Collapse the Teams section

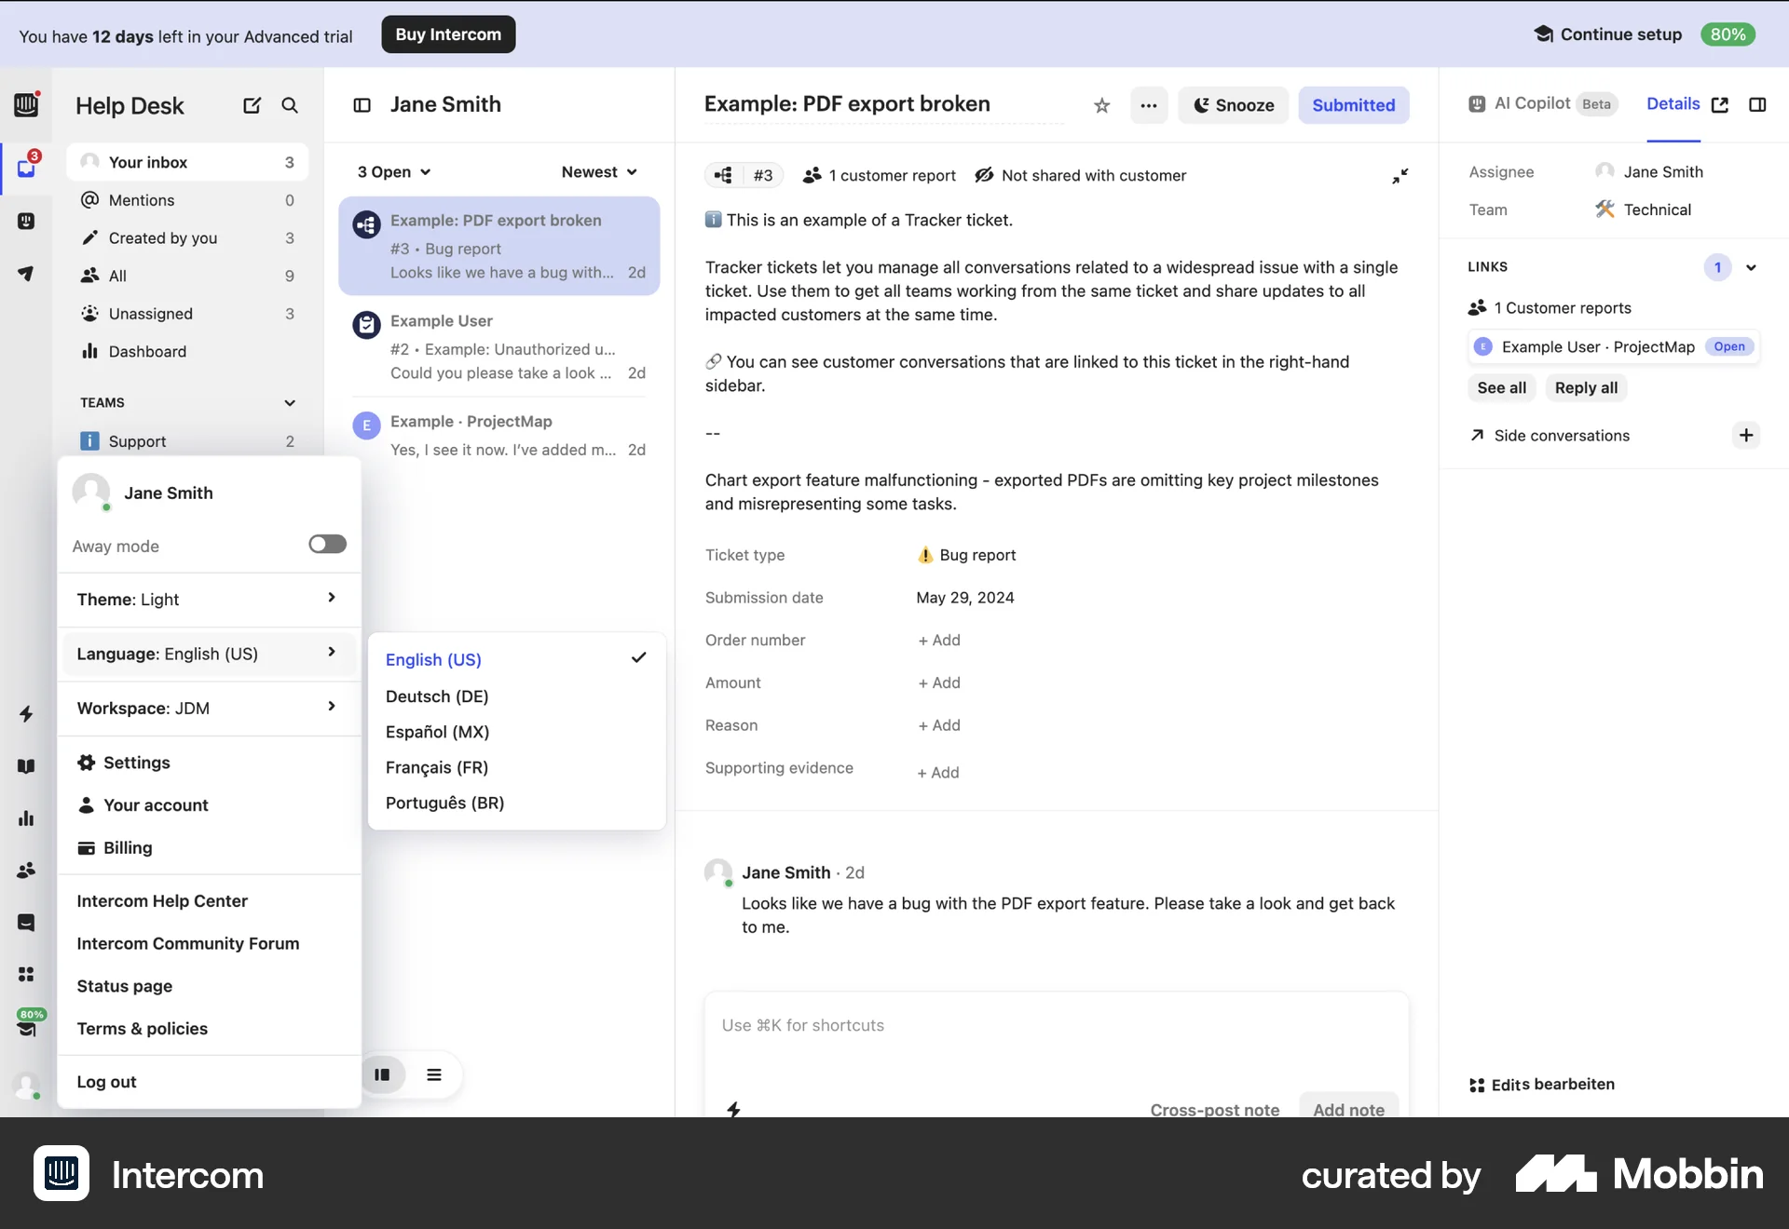pyautogui.click(x=289, y=403)
